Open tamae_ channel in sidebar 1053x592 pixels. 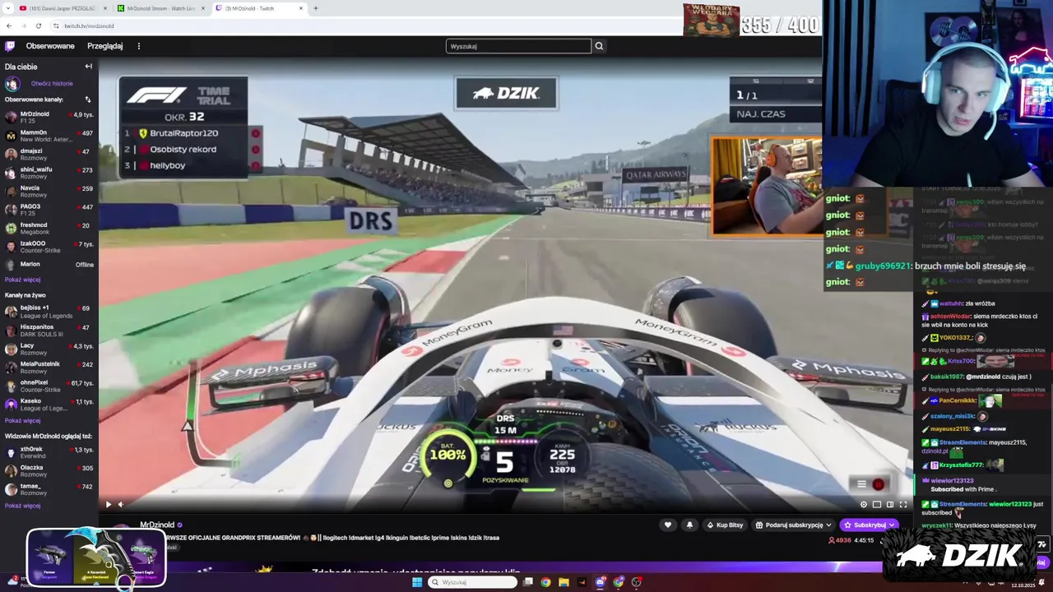(x=49, y=489)
